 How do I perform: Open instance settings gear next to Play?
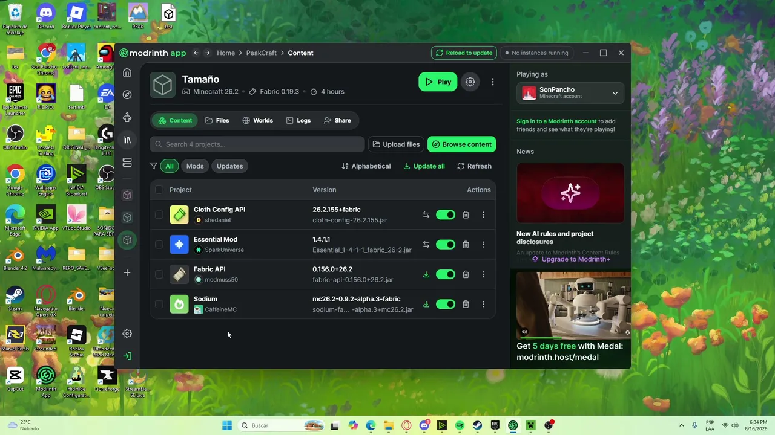(x=470, y=82)
